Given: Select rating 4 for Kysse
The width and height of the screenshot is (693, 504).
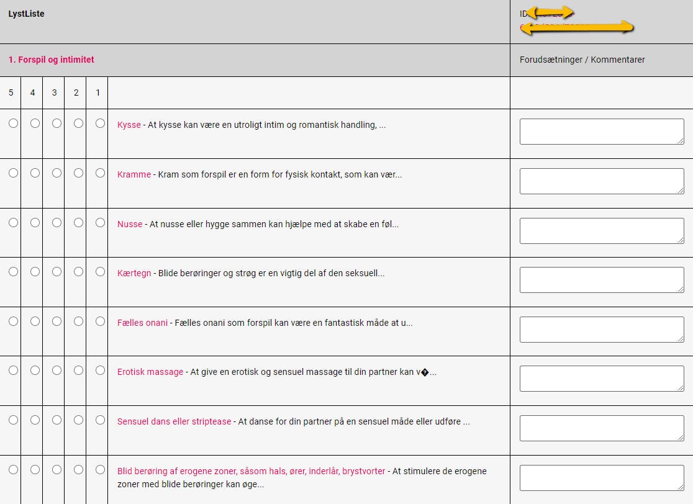Looking at the screenshot, I should pos(35,124).
